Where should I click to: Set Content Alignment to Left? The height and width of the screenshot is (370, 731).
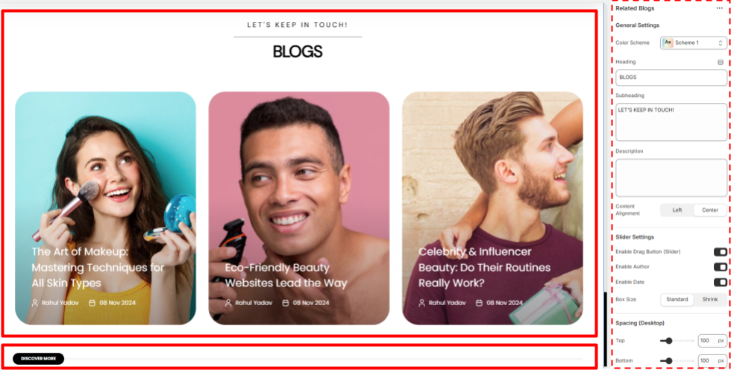tap(677, 210)
